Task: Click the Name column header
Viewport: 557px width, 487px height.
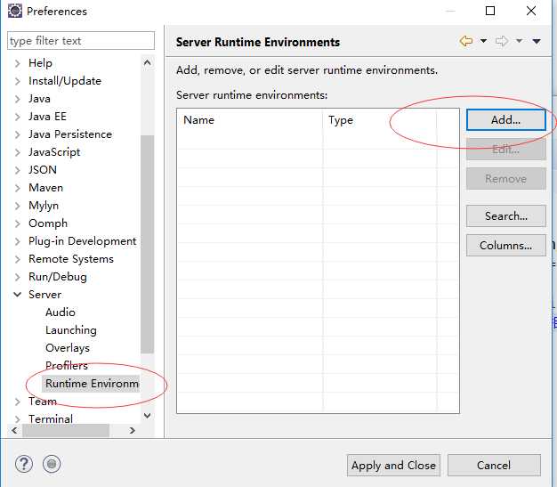Action: point(249,120)
